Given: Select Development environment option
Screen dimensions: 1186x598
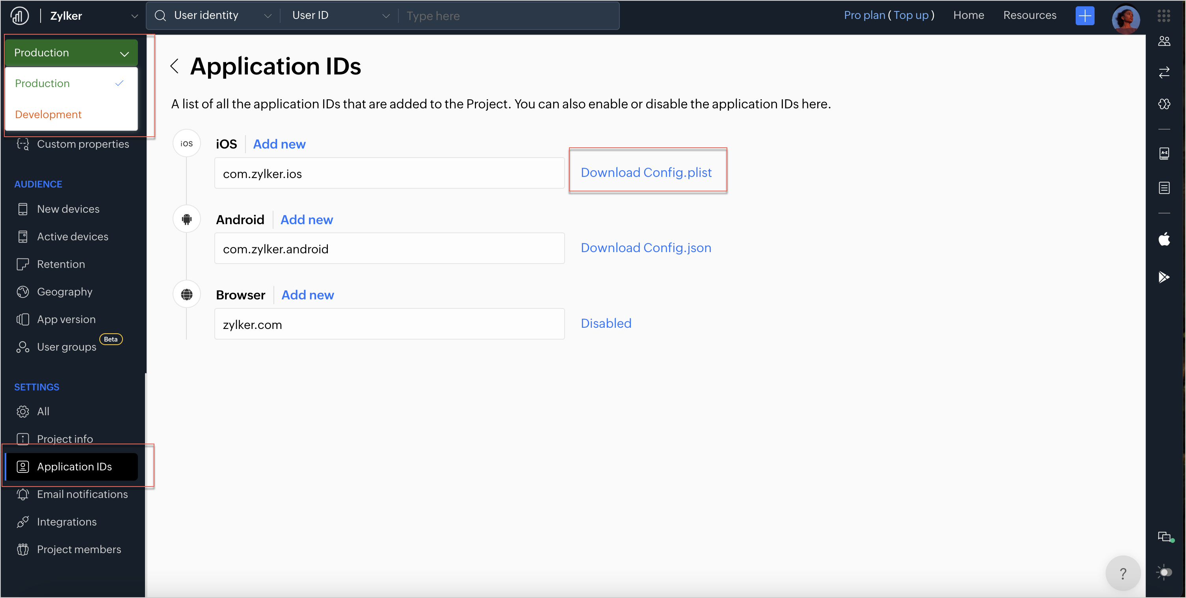Looking at the screenshot, I should 48,114.
